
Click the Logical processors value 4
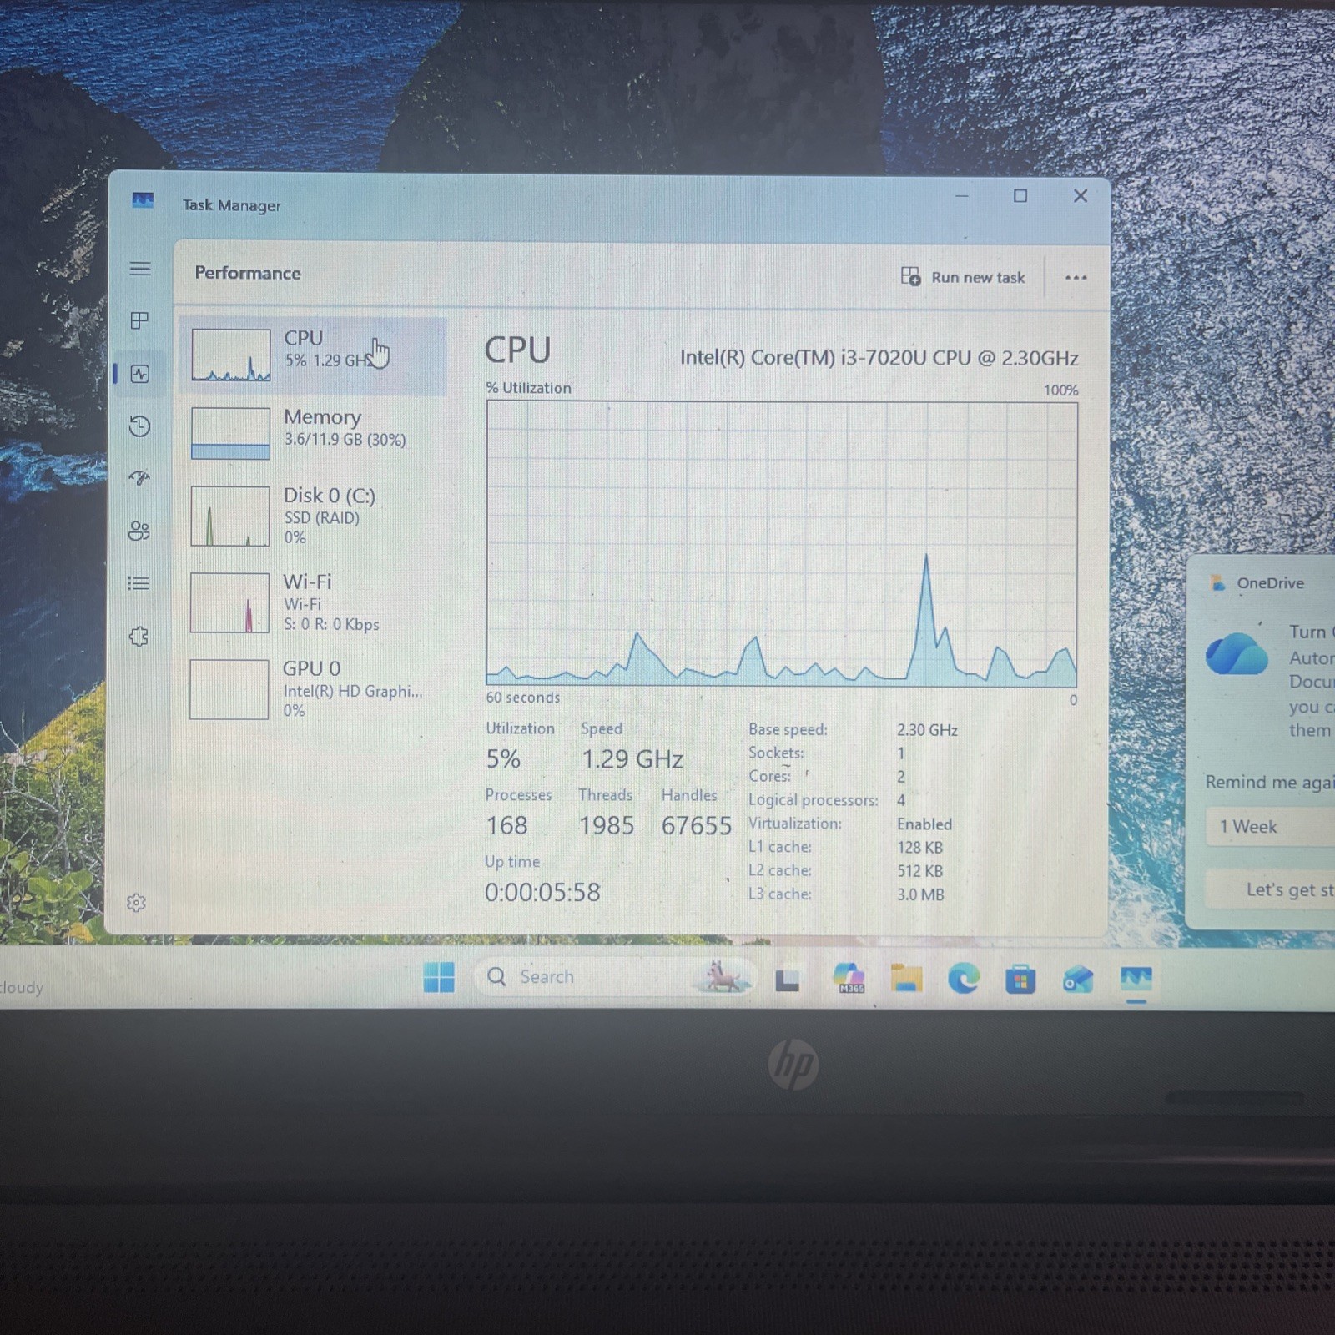click(x=901, y=800)
